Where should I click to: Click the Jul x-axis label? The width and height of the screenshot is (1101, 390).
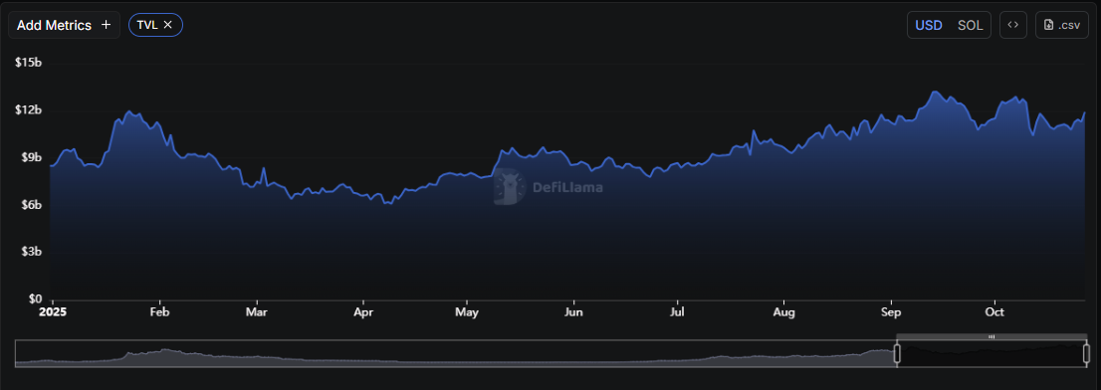(677, 312)
